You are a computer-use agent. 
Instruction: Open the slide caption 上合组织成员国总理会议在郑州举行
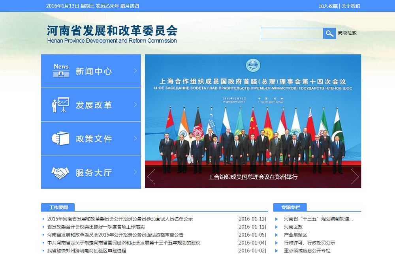pyautogui.click(x=253, y=177)
